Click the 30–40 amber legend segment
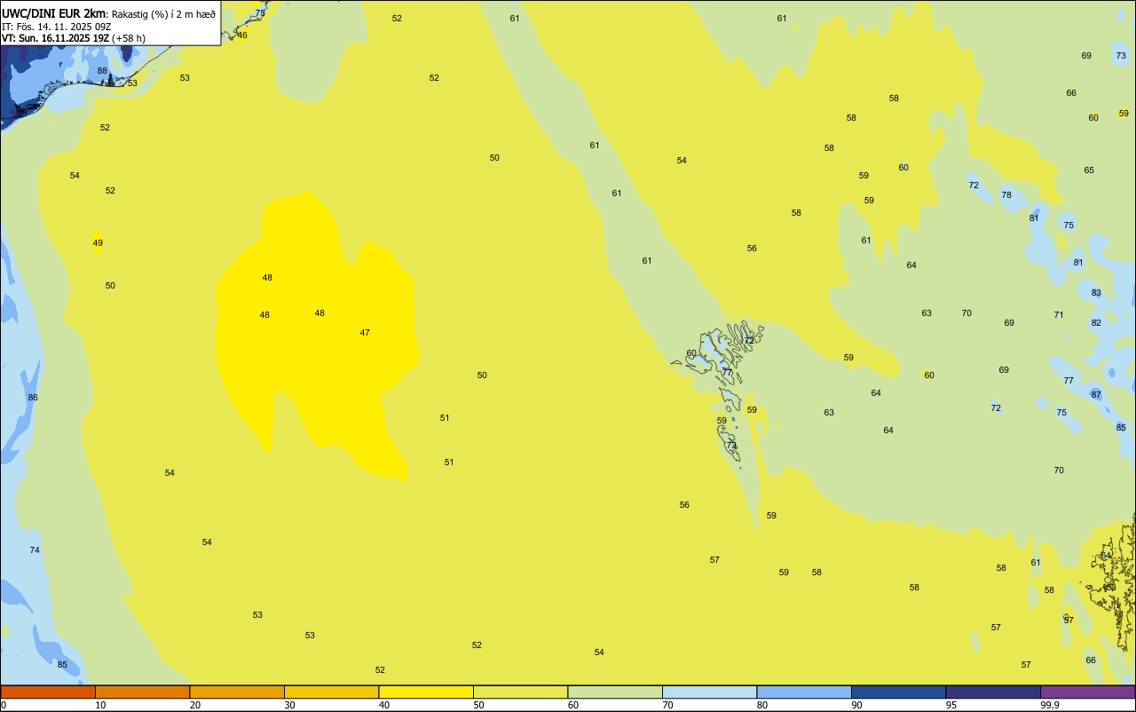This screenshot has height=712, width=1136. tap(331, 692)
